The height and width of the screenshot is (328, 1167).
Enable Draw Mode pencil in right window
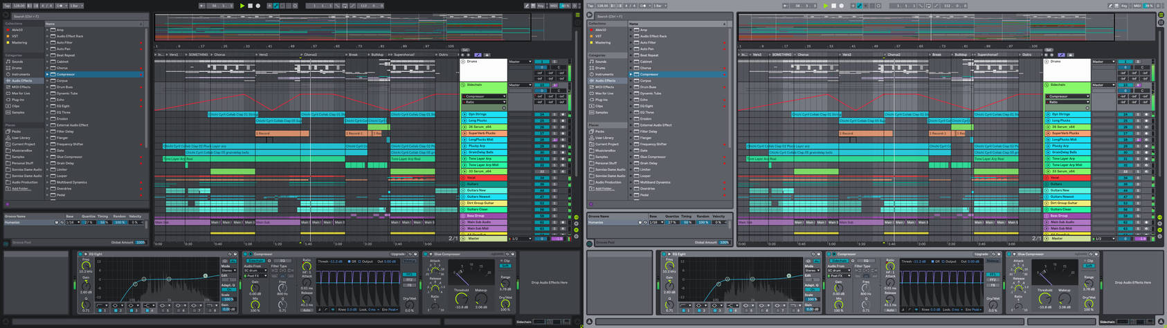1110,6
